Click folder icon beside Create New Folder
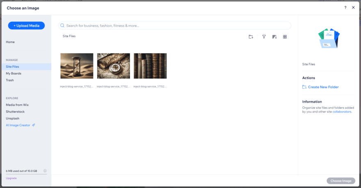 [304, 87]
